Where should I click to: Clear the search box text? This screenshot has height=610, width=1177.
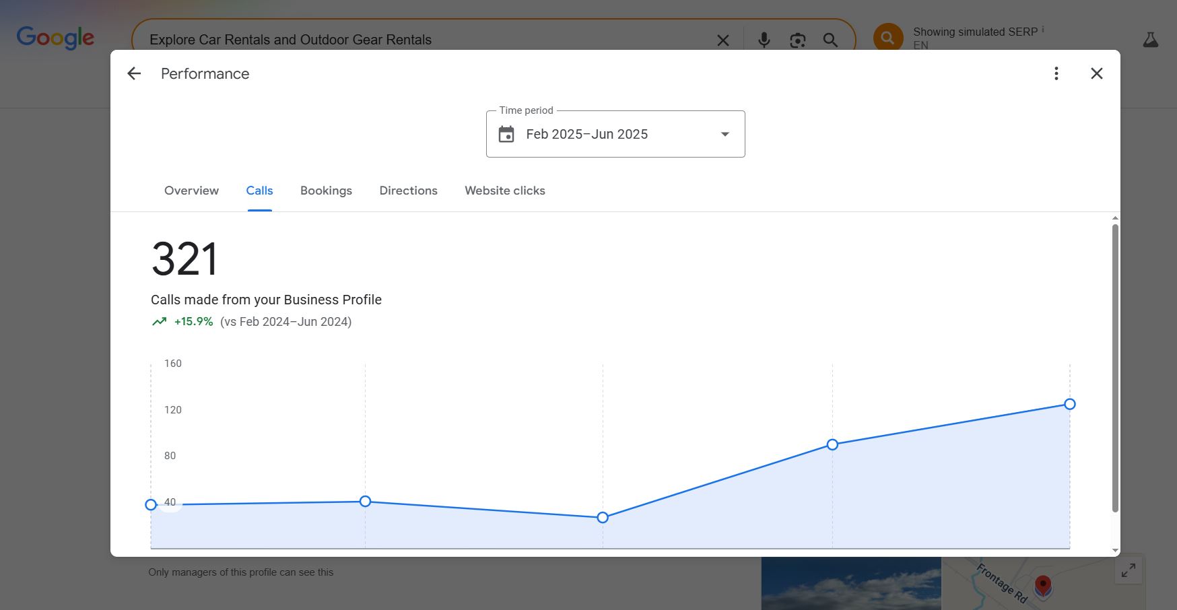[x=722, y=40]
